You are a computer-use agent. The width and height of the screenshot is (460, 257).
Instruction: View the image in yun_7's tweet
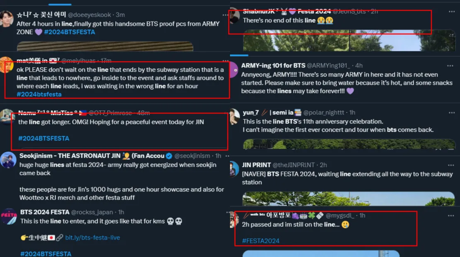[348, 143]
